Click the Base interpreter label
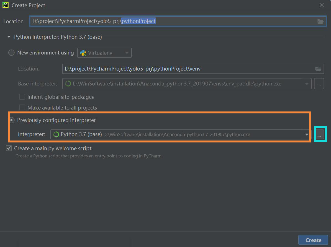The width and height of the screenshot is (331, 247). 38,84
